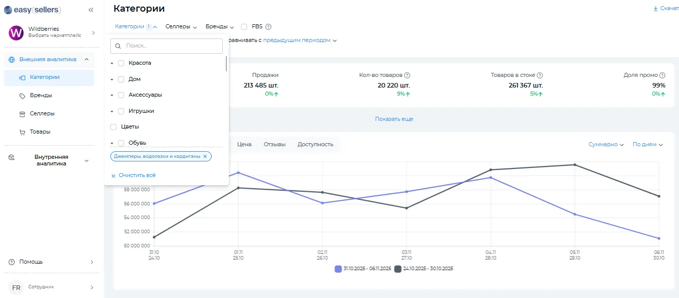This screenshot has height=298, width=679.
Task: Open the По дням grouping dropdown
Action: coord(648,145)
